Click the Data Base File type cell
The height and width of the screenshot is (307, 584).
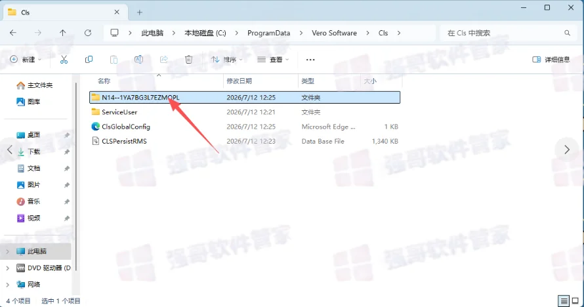click(x=323, y=142)
